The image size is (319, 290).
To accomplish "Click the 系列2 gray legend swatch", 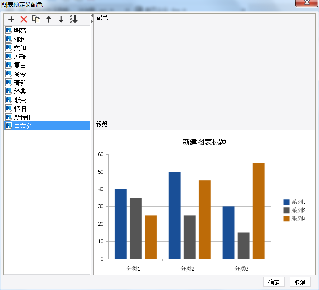I will 286,210.
